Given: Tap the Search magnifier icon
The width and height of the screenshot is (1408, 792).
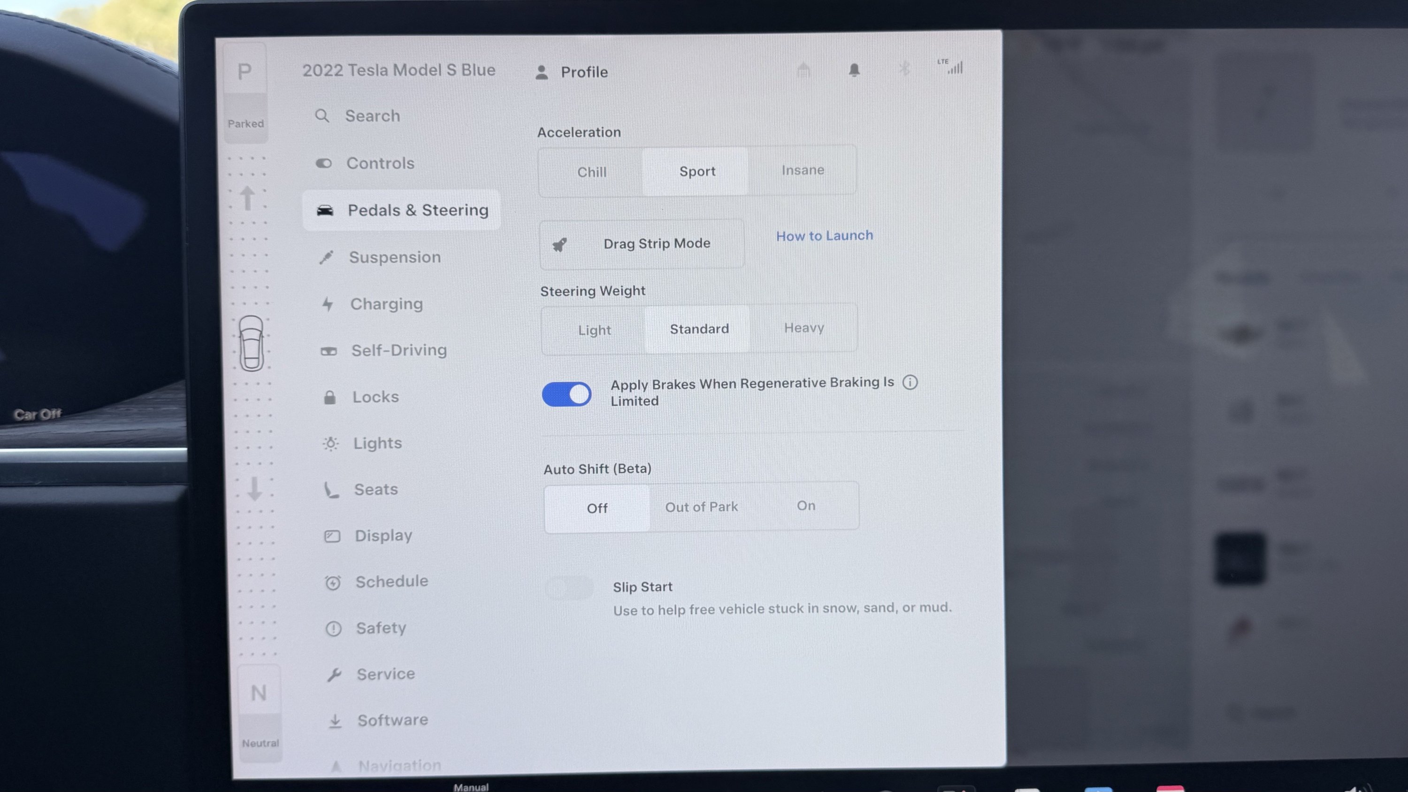Looking at the screenshot, I should (x=322, y=116).
